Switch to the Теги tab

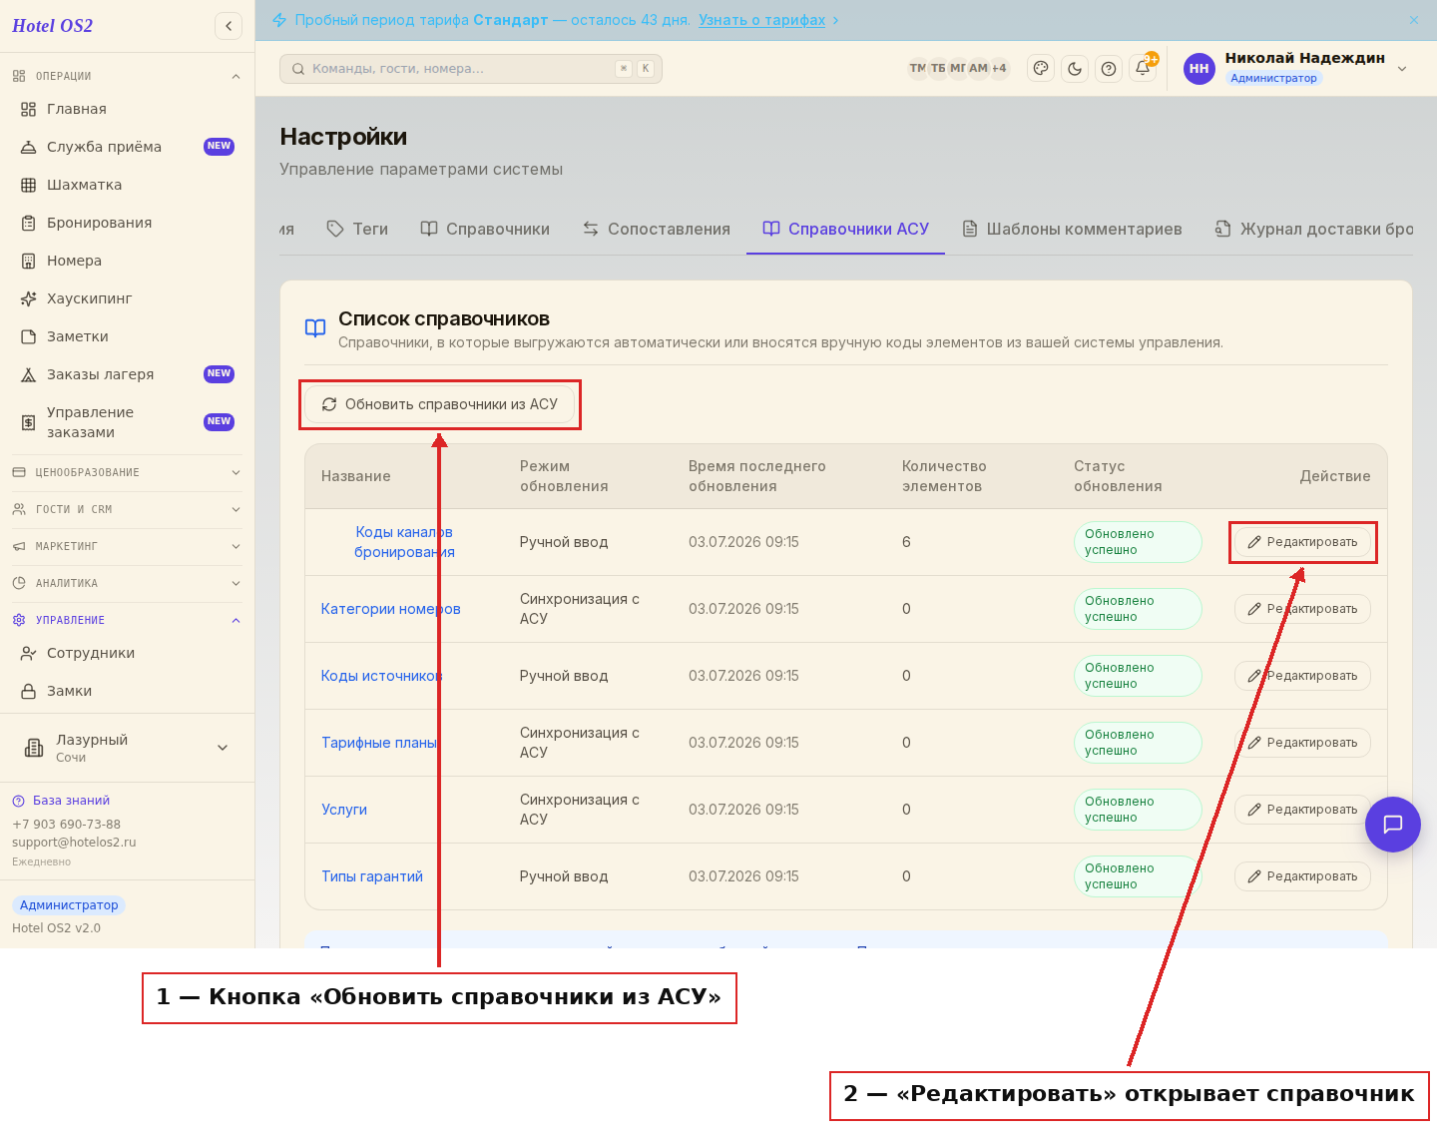pos(357,229)
